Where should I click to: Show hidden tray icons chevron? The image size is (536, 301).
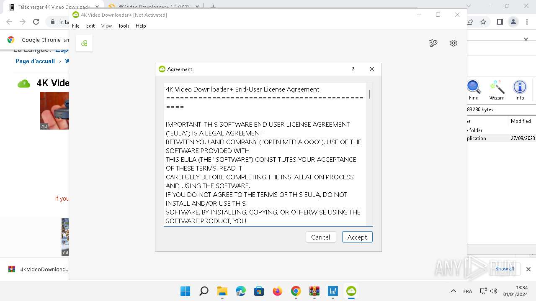453,291
